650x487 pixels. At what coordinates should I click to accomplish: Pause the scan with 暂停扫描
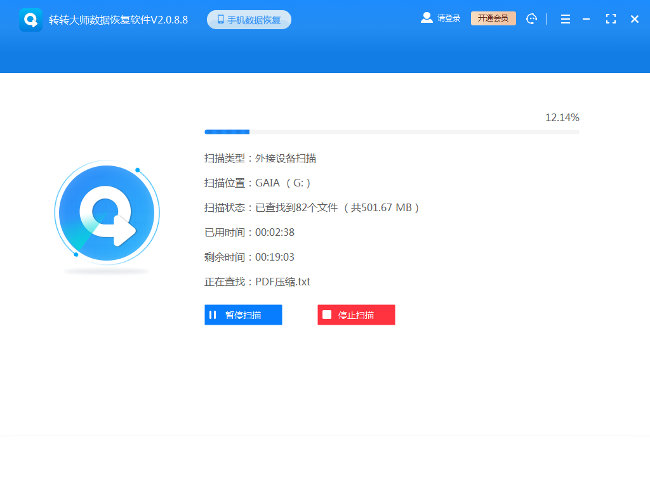243,315
